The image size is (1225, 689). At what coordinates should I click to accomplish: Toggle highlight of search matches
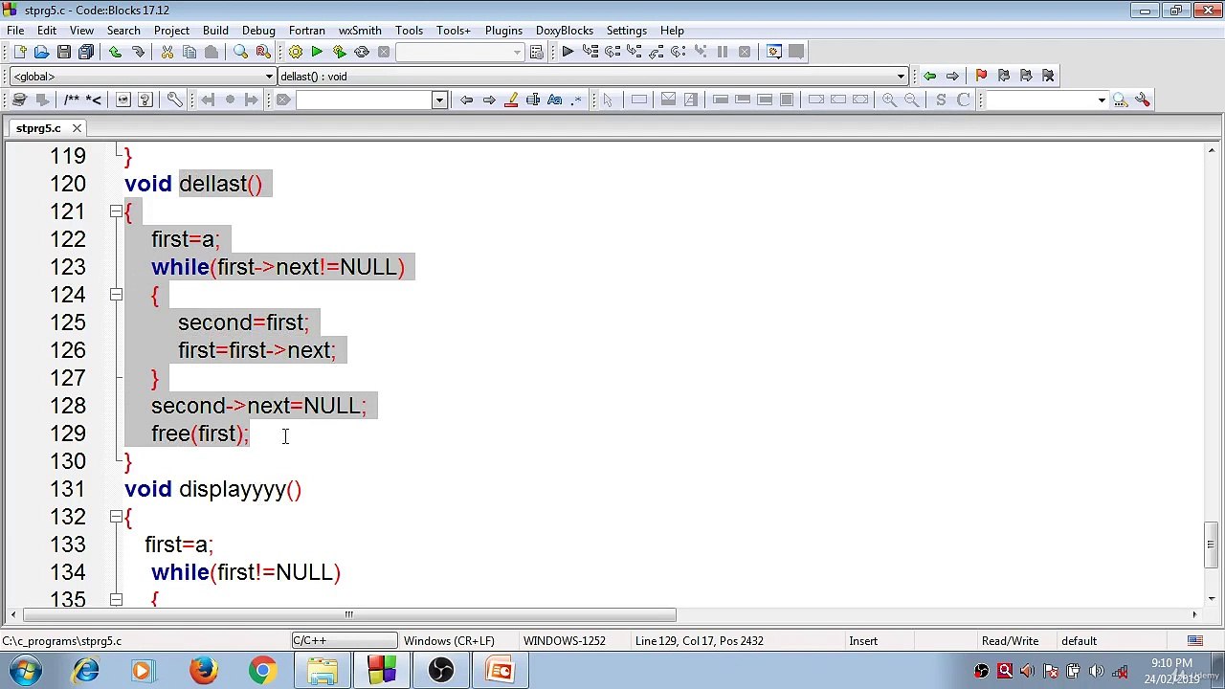click(511, 100)
